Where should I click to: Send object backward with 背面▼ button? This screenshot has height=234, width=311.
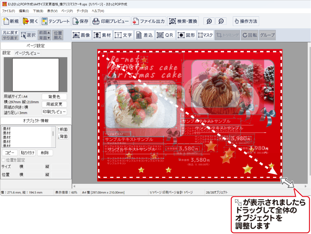click(44, 38)
